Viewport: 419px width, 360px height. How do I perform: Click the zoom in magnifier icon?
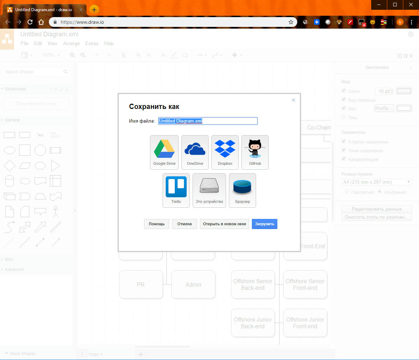click(x=73, y=55)
